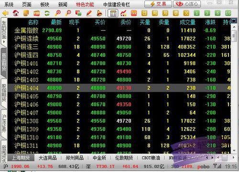Click the signal strength icon in status bar
The width and height of the screenshot is (239, 172).
(x=217, y=166)
